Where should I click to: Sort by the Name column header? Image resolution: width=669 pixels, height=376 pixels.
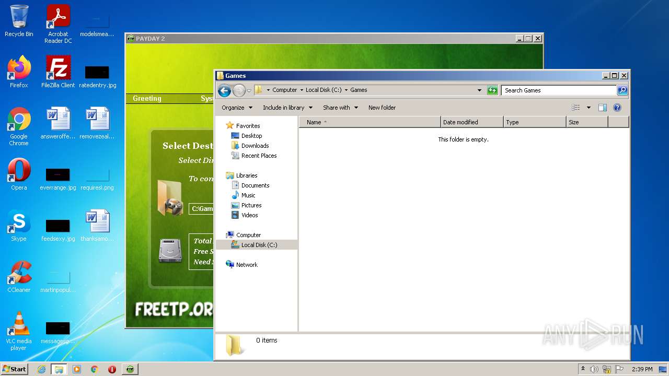(x=370, y=122)
